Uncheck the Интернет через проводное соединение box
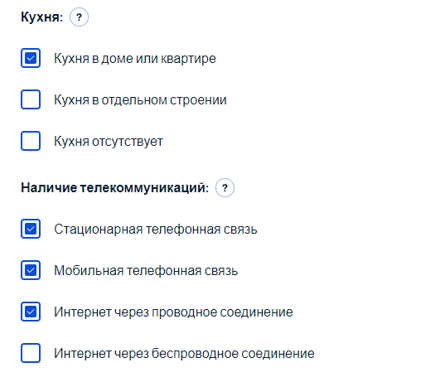Viewport: 440px width, 382px height. pos(31,312)
